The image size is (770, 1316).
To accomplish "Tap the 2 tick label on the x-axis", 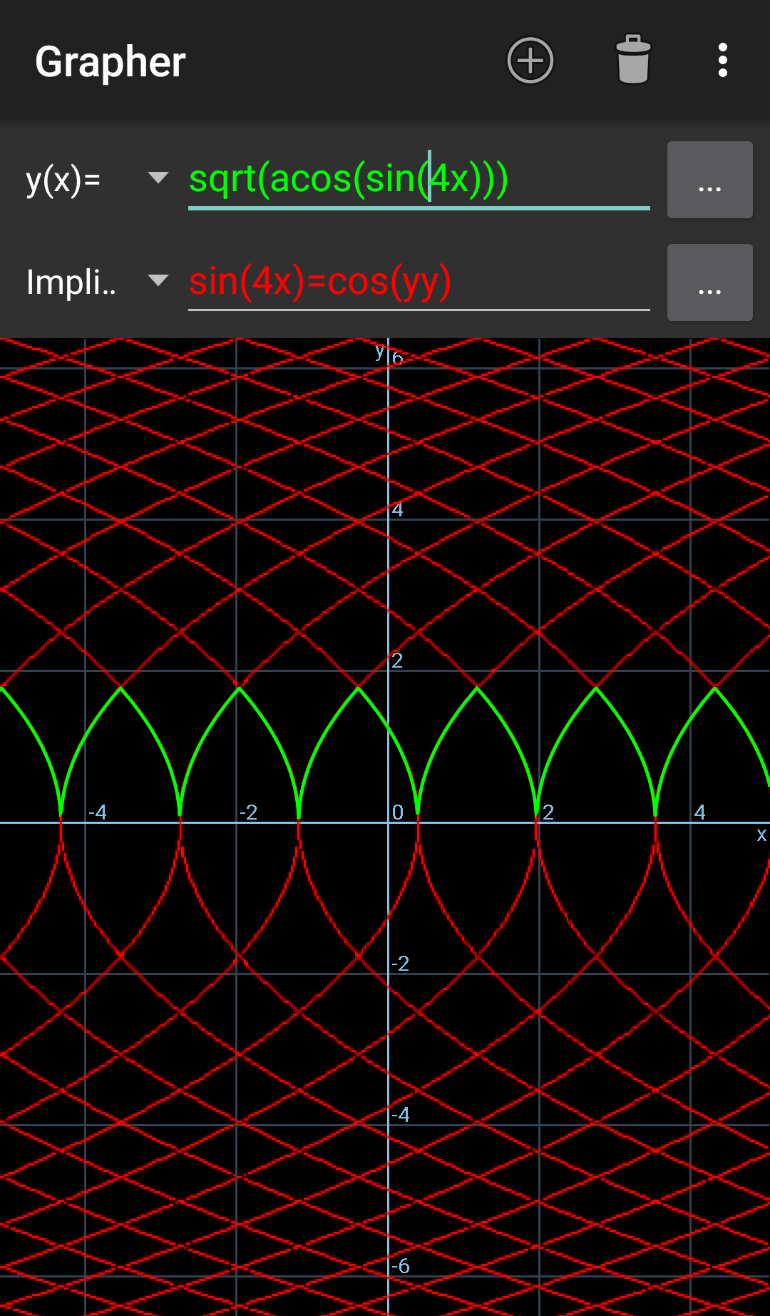I will (x=548, y=812).
